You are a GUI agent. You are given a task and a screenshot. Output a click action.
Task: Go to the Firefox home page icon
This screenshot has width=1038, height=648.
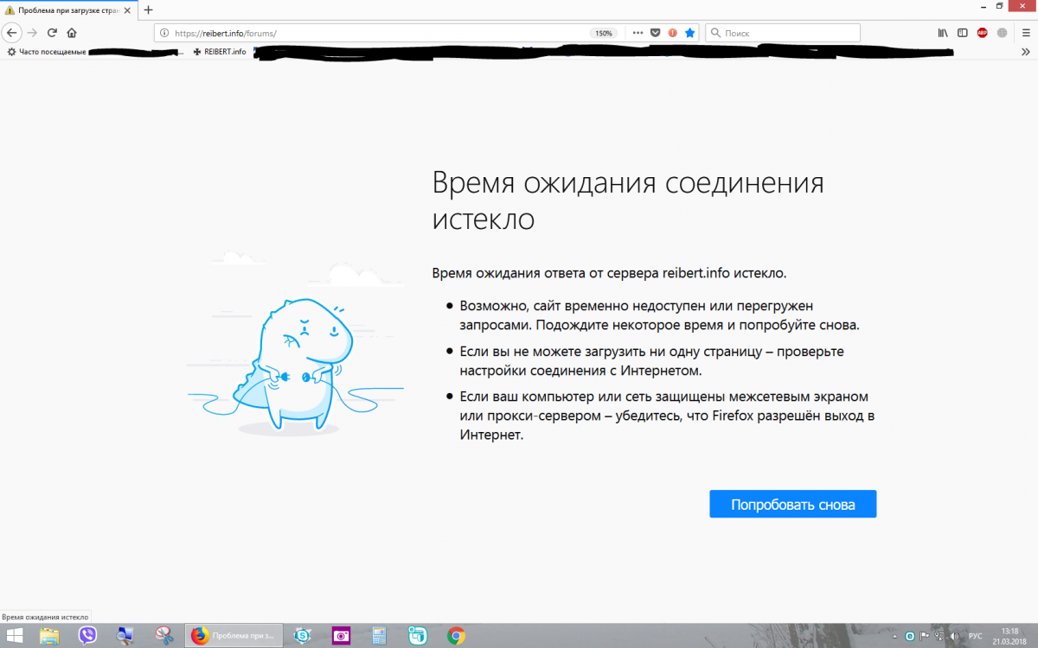point(72,33)
